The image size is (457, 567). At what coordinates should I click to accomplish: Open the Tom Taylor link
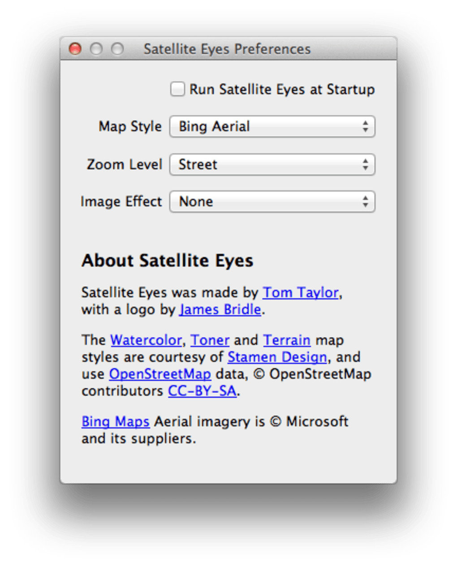[300, 293]
